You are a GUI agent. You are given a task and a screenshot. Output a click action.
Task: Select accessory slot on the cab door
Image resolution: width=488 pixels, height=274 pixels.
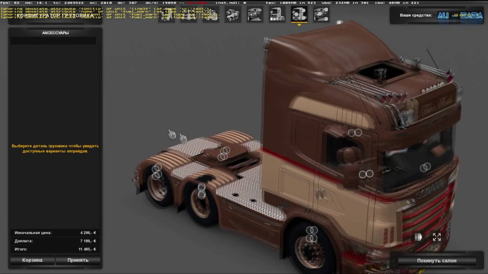366,174
